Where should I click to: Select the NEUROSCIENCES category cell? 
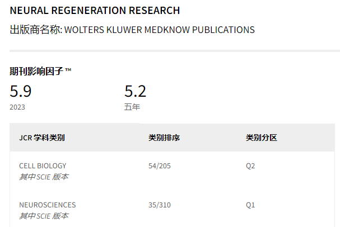click(48, 205)
